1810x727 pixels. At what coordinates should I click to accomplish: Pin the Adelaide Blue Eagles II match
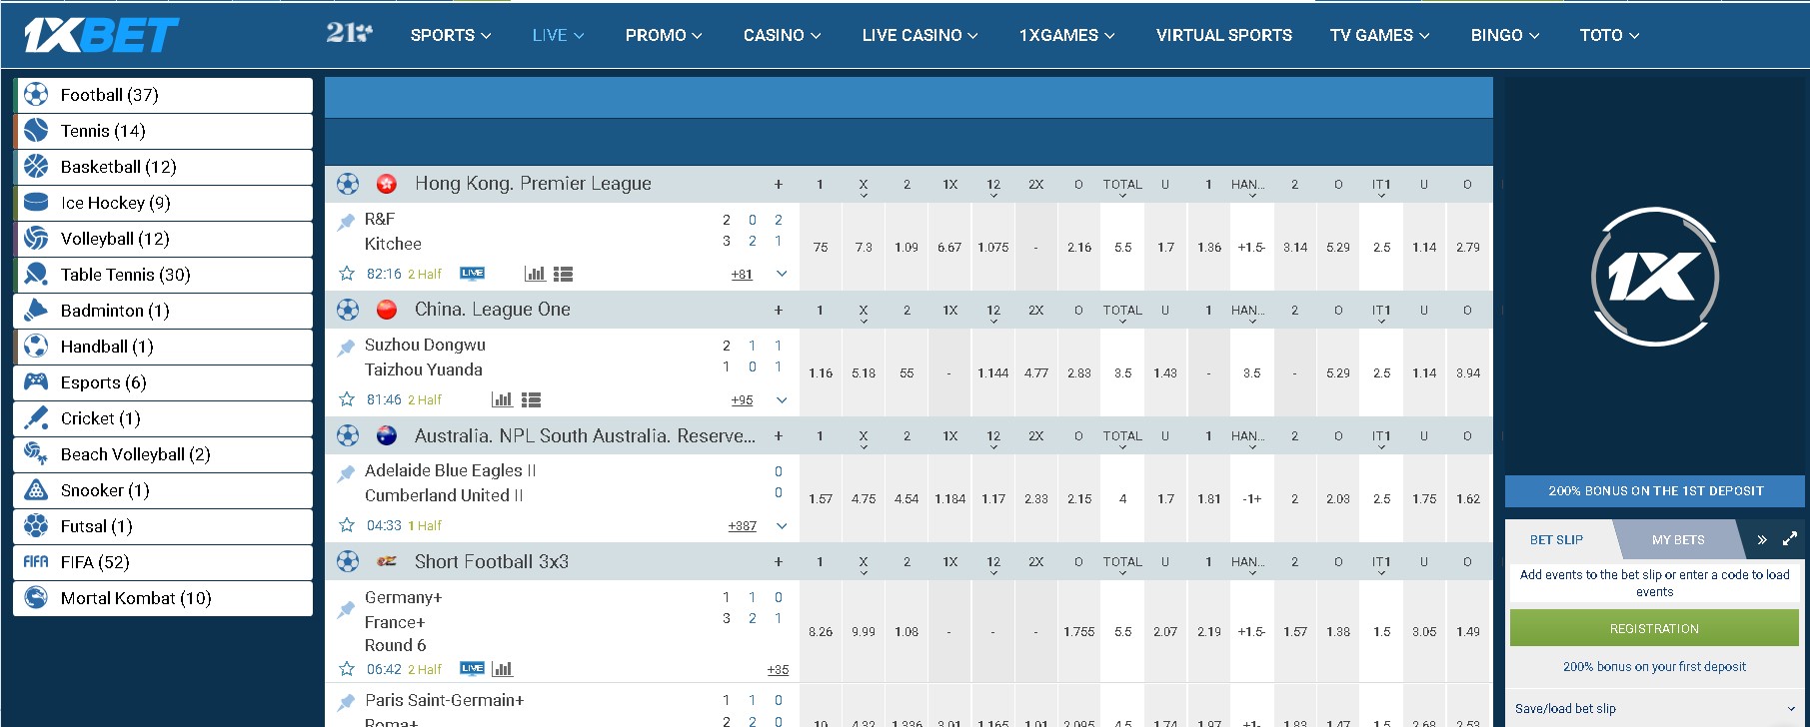pos(347,473)
